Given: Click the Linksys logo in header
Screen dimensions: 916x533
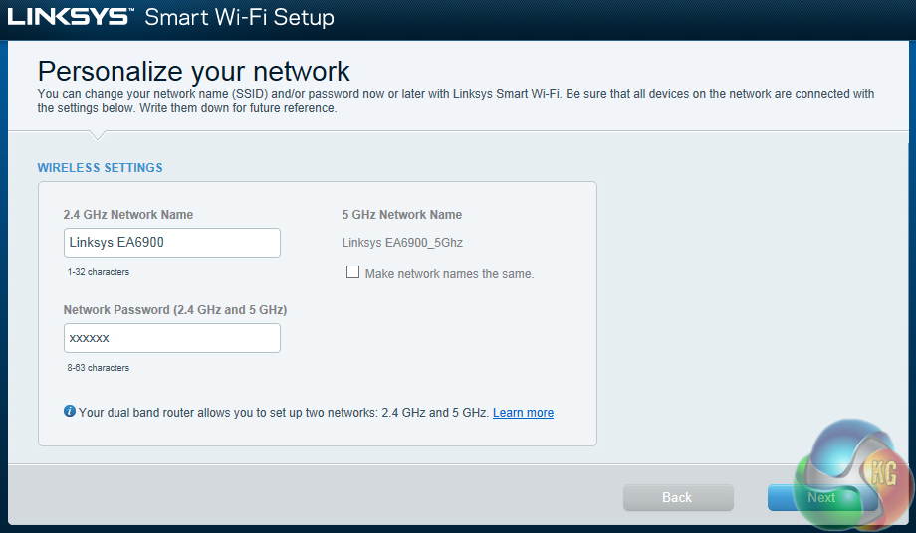Looking at the screenshot, I should click(x=70, y=17).
